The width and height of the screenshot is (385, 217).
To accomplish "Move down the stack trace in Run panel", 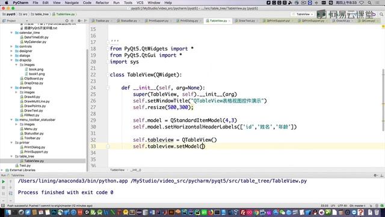I will pos(11,187).
